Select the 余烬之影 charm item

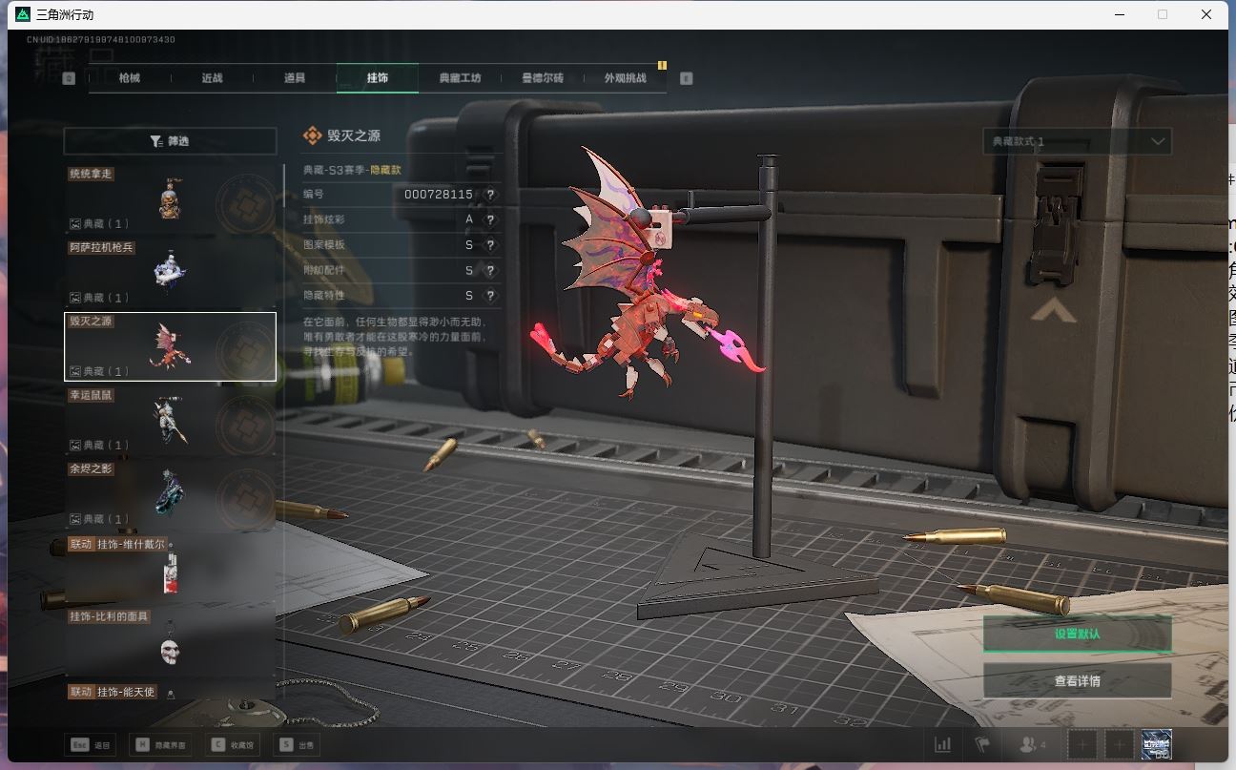coord(170,493)
